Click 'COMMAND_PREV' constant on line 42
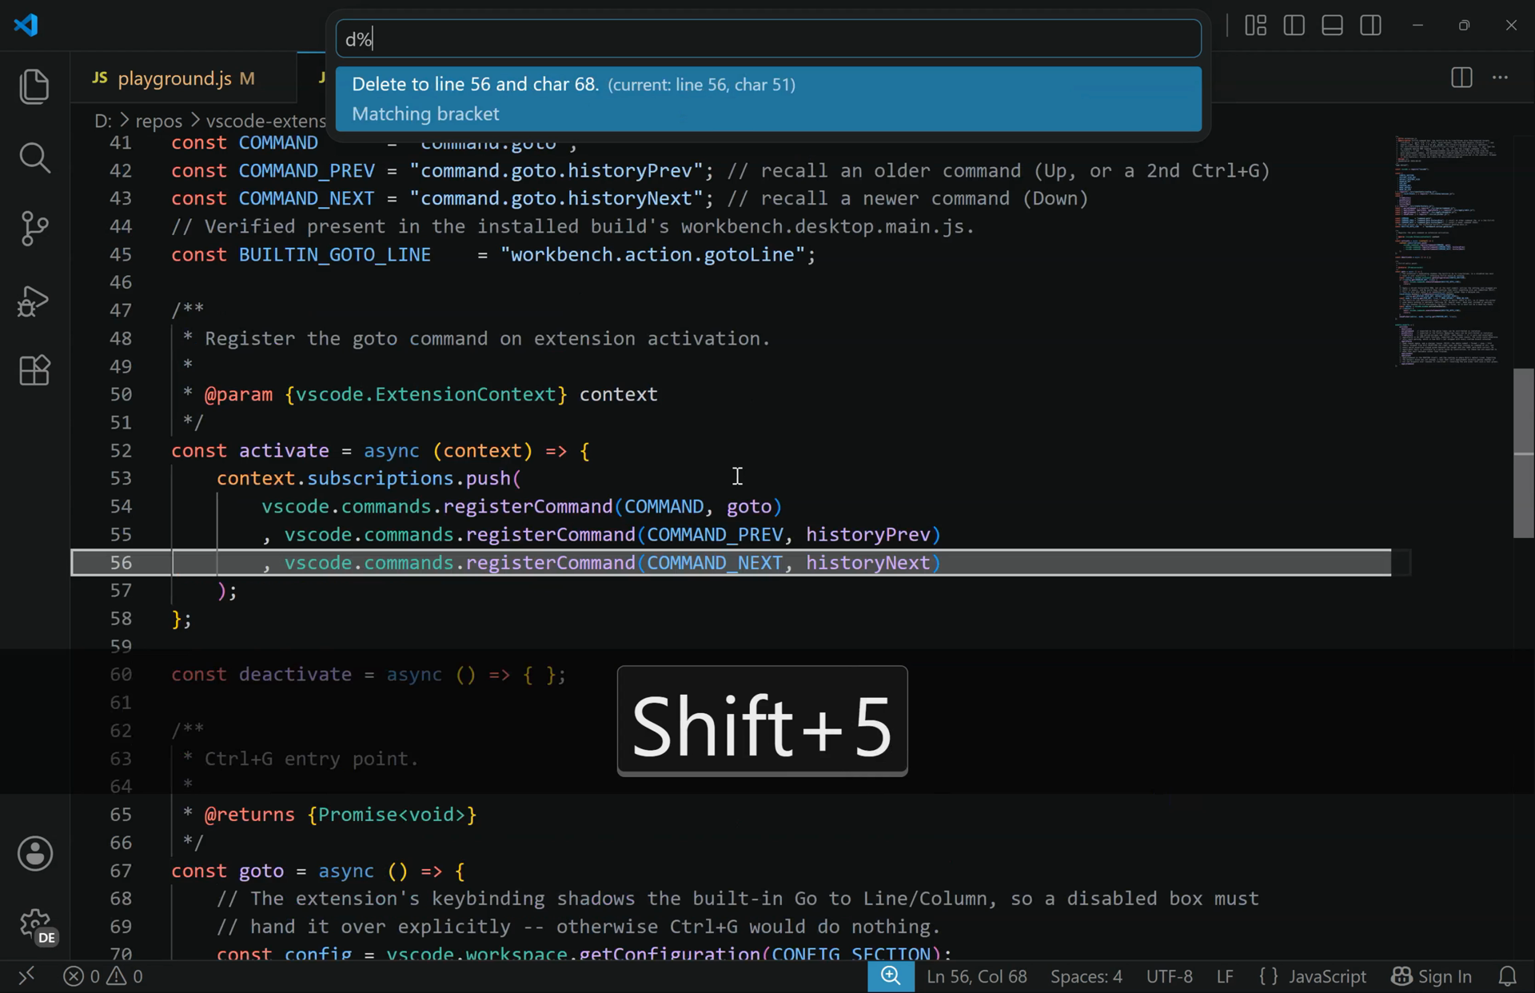This screenshot has height=993, width=1535. tap(306, 171)
